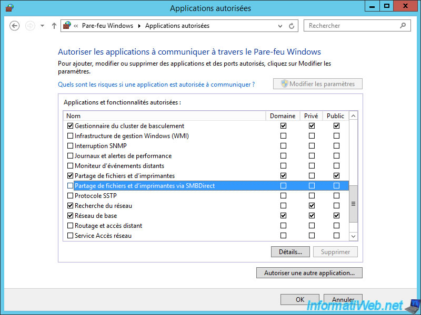The height and width of the screenshot is (315, 421).
Task: Check Infrastructure de gestion Windows (WMI)
Action: [70, 136]
